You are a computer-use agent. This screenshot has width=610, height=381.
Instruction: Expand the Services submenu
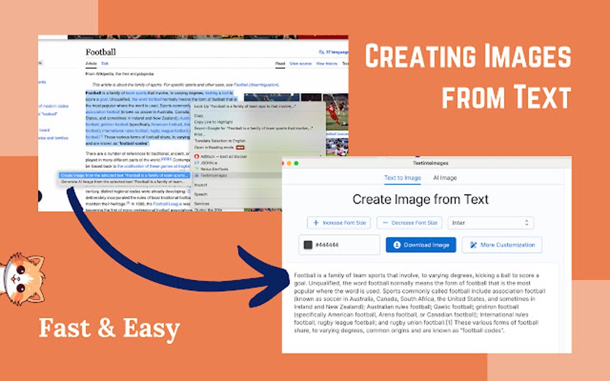[x=202, y=202]
